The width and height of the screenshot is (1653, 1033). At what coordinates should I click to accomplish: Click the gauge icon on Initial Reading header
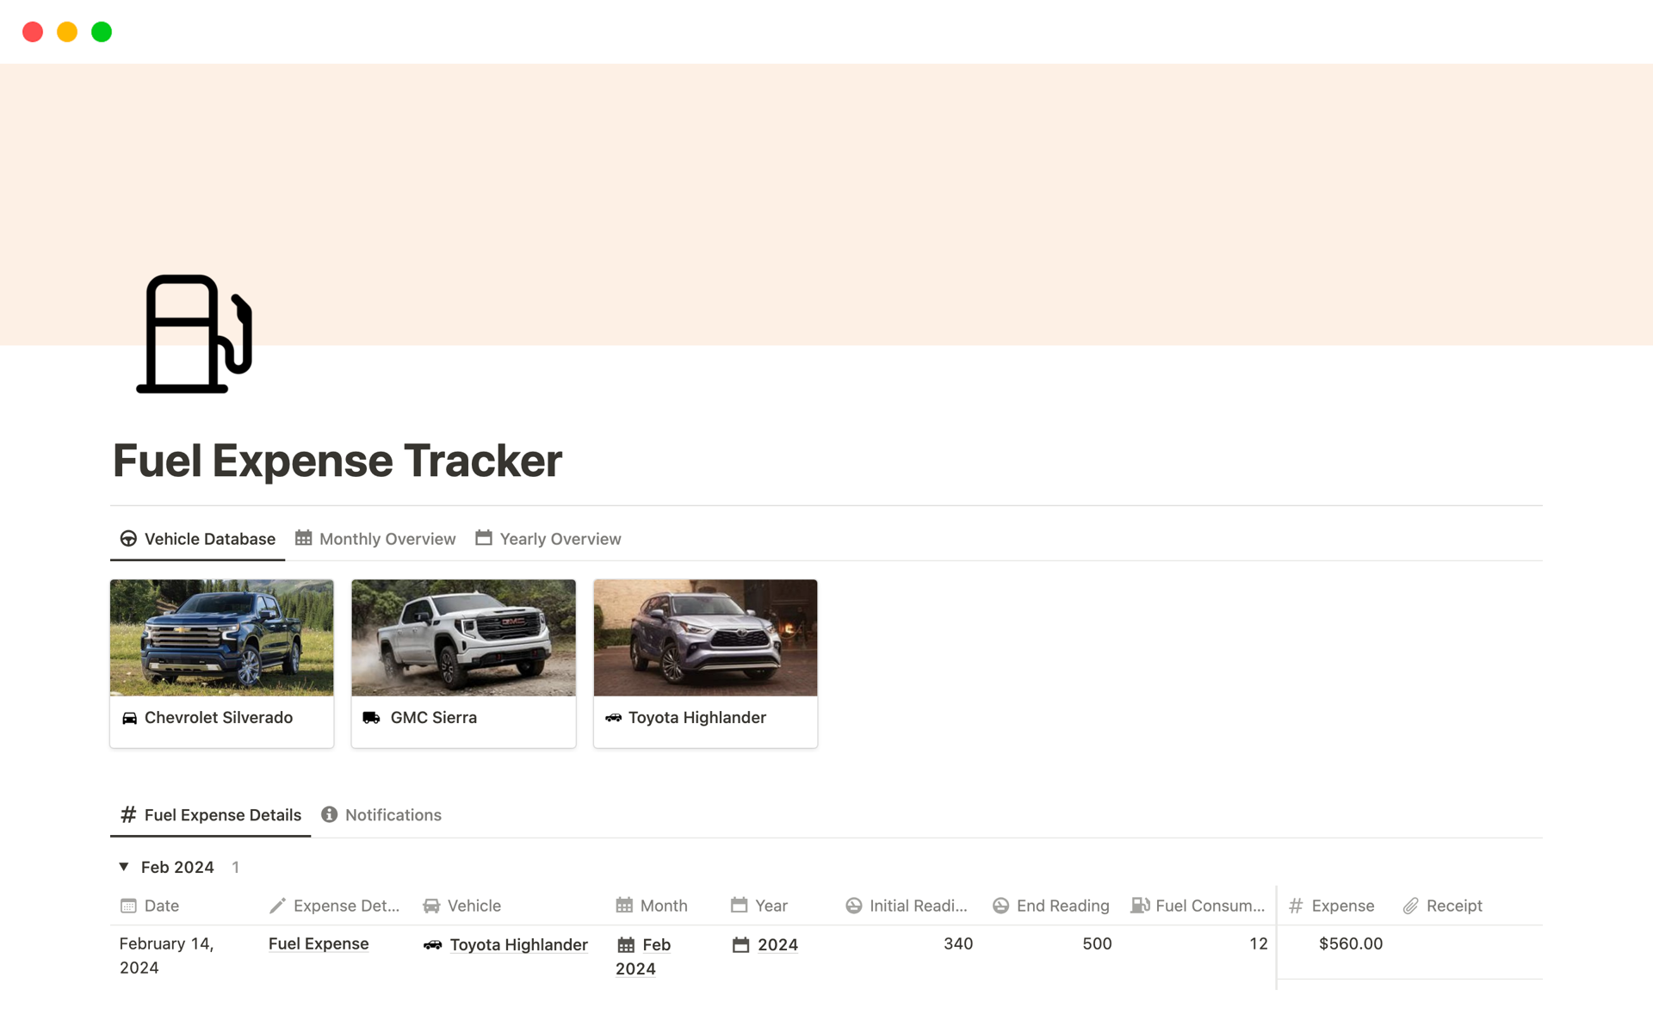point(853,906)
